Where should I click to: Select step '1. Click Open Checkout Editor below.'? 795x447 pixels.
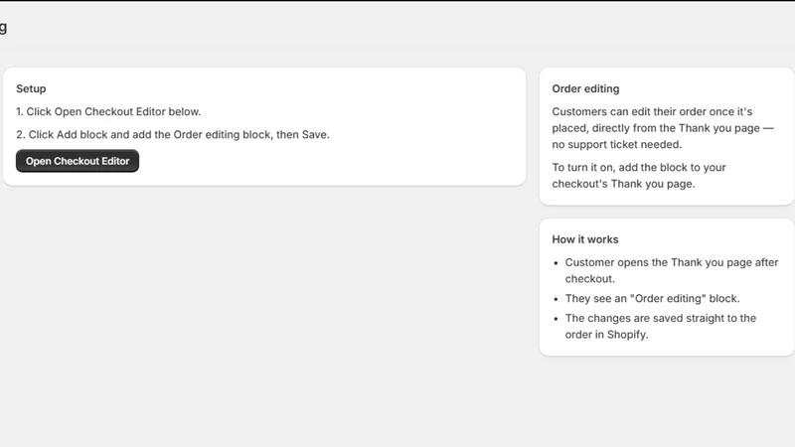click(x=108, y=111)
